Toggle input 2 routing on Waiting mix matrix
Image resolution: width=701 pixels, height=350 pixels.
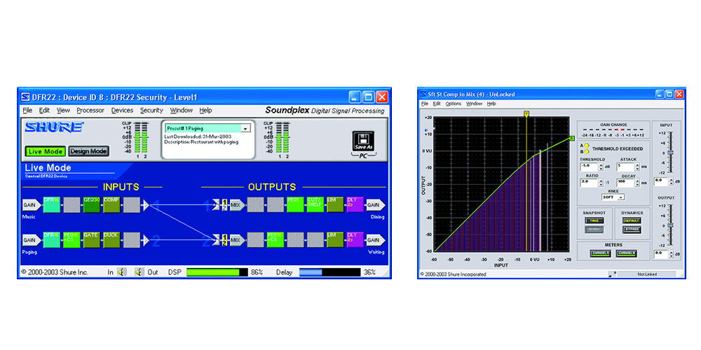click(225, 244)
